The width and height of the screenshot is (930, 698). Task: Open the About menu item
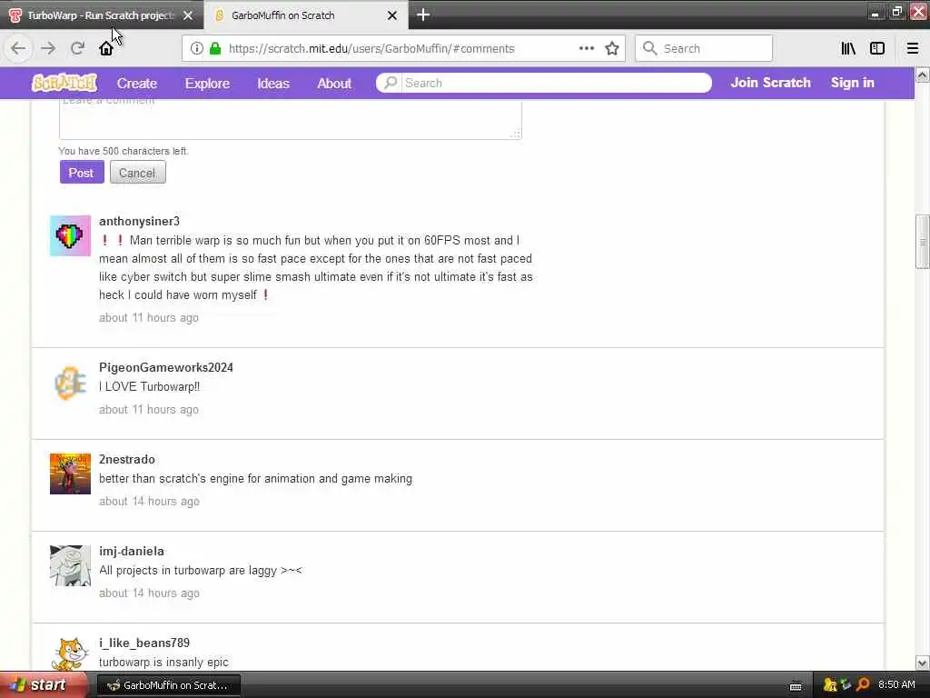(334, 83)
